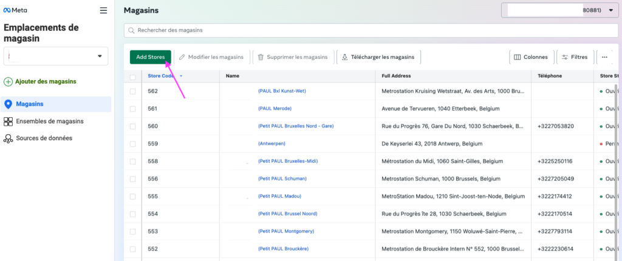Screen dimensions: 622x261
Task: Open the Colonnes button
Action: 531,57
